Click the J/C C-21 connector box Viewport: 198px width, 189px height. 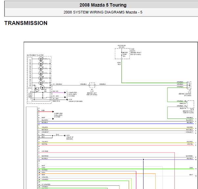92,85
